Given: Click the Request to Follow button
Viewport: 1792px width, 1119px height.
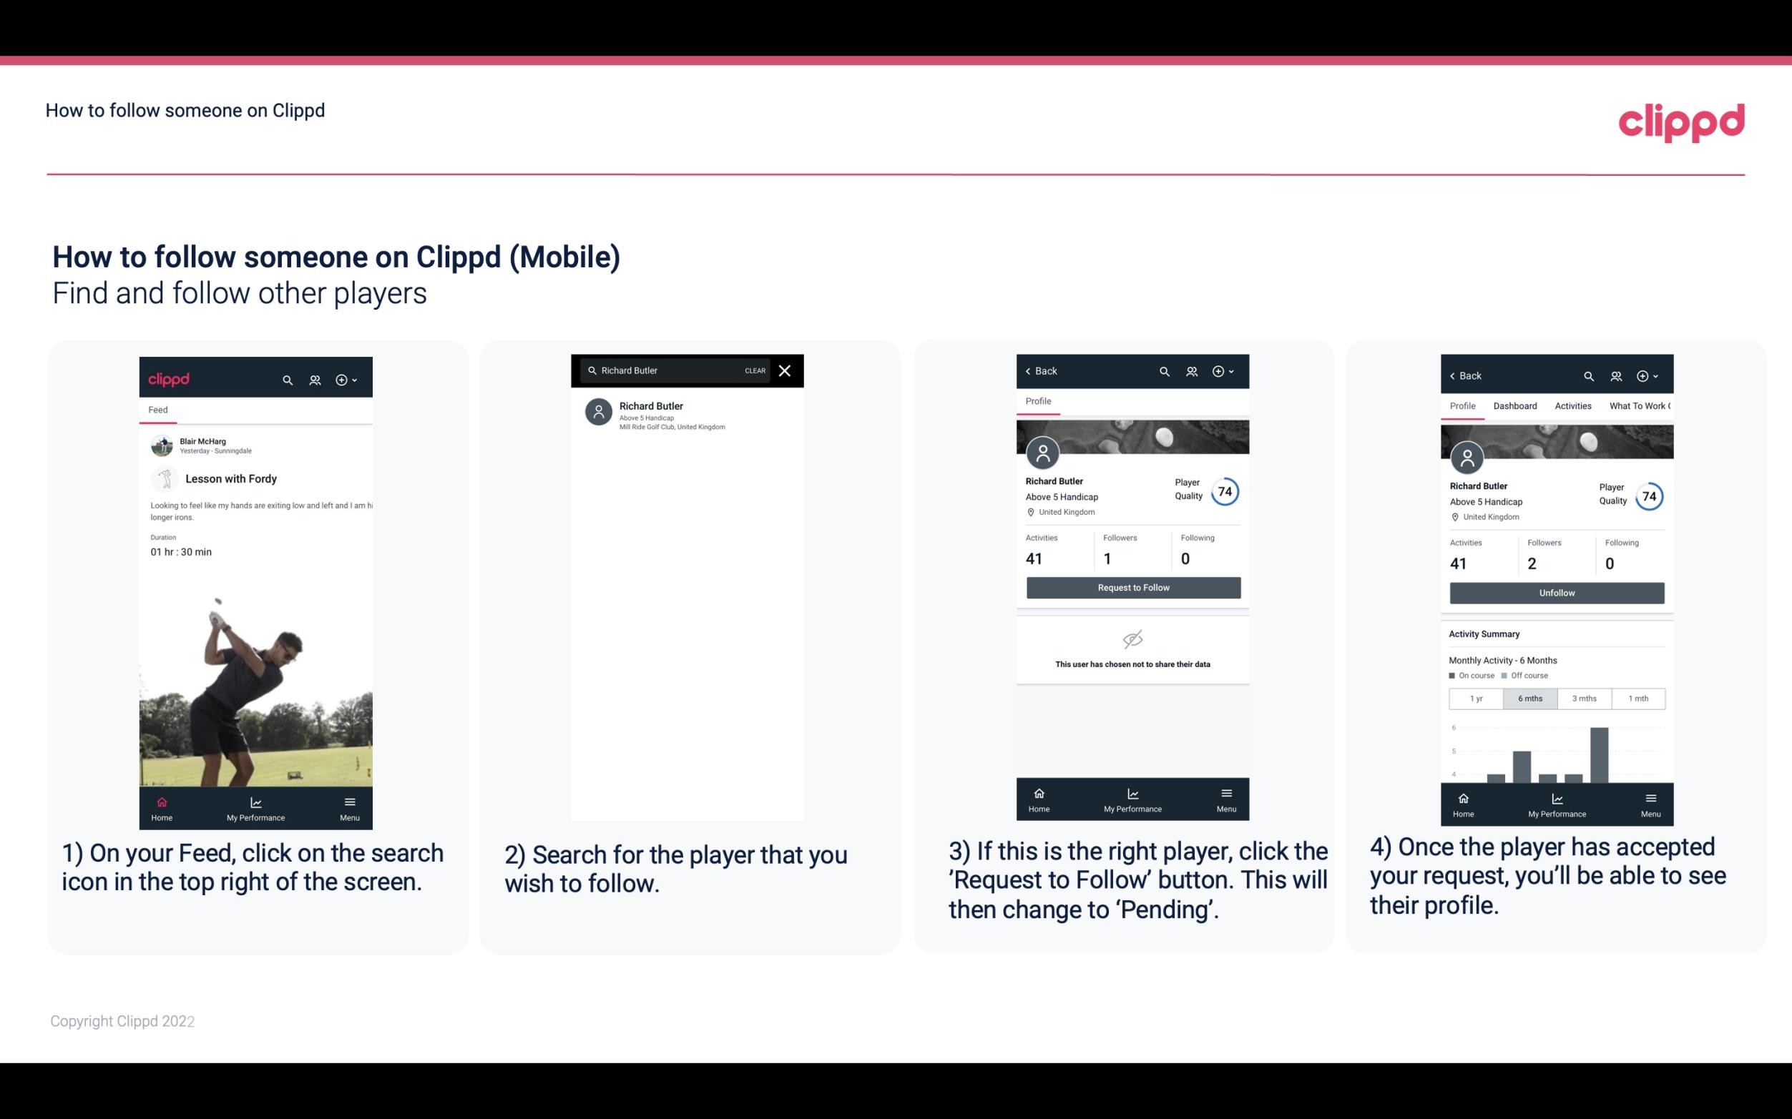Looking at the screenshot, I should [x=1132, y=586].
